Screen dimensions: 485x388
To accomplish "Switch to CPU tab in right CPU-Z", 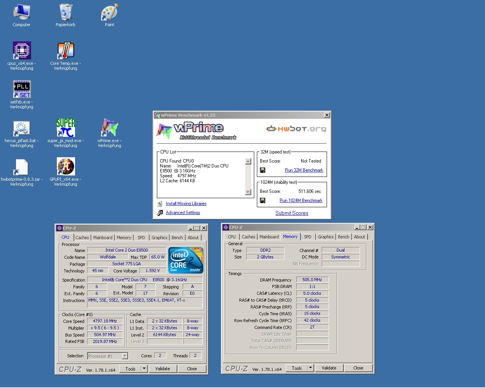I will click(x=232, y=237).
